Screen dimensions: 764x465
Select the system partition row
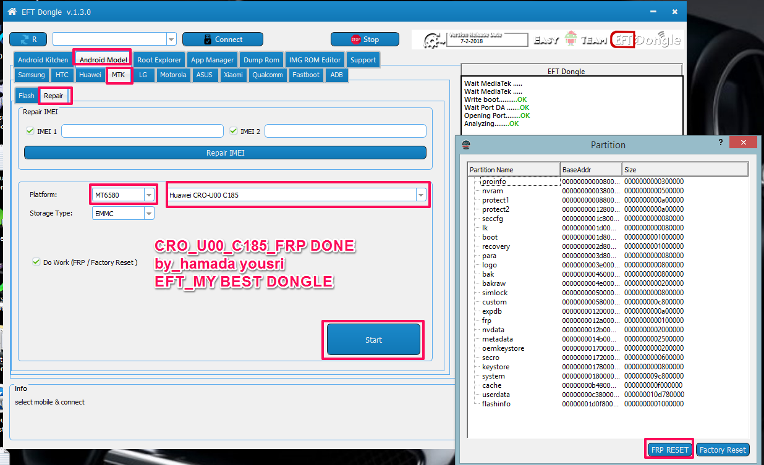tap(608, 376)
